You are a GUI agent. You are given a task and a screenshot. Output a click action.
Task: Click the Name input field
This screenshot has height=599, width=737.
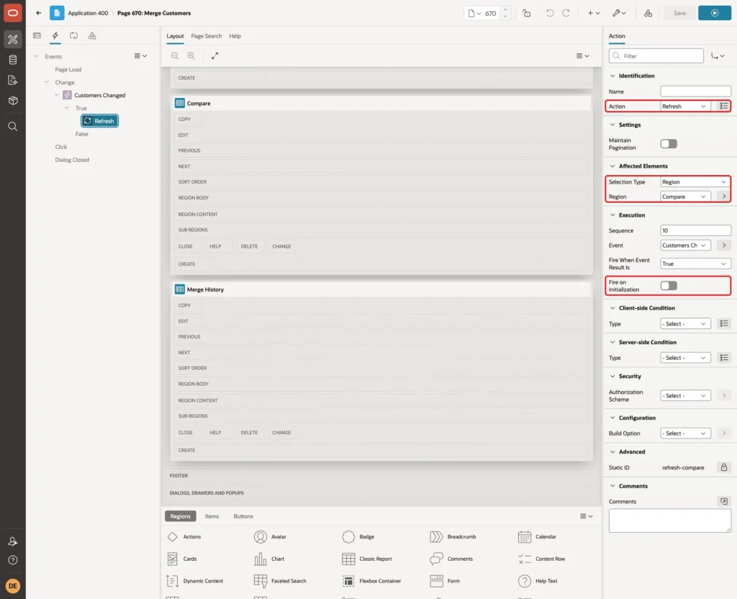(695, 91)
